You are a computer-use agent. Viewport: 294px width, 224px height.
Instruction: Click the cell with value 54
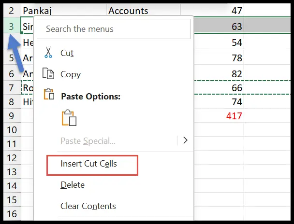219,42
